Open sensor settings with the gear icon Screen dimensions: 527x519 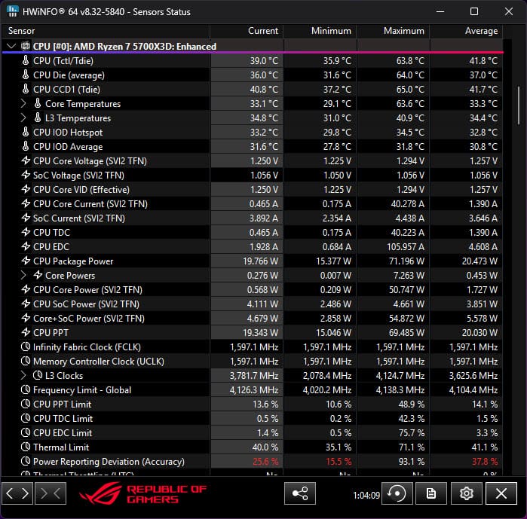point(467,493)
